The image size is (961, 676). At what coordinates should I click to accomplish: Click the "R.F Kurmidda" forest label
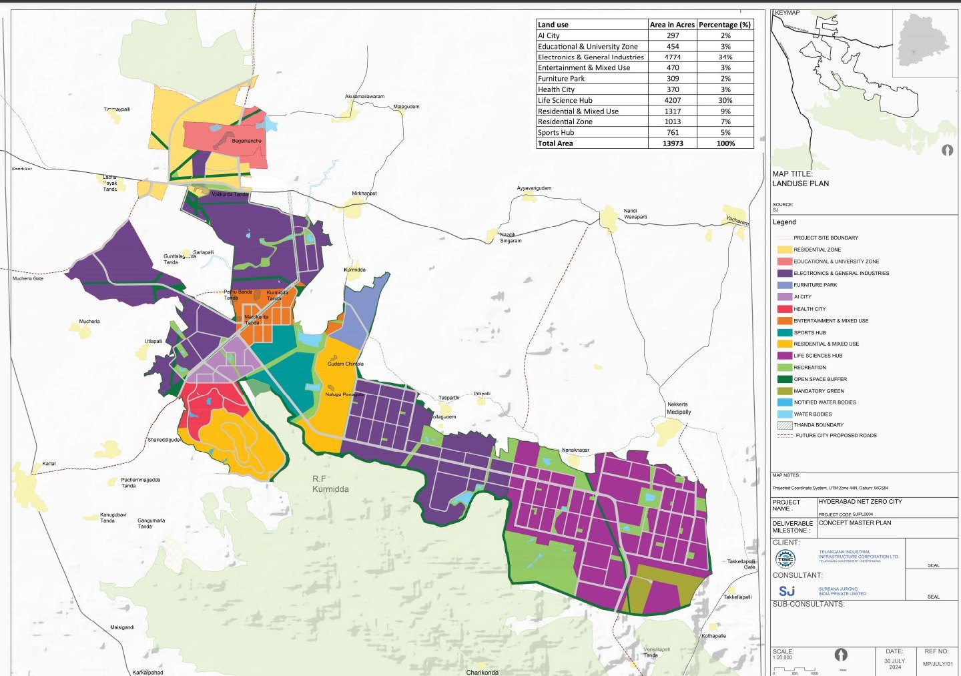(x=330, y=484)
